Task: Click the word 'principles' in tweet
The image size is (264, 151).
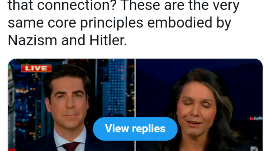Action: point(112,23)
